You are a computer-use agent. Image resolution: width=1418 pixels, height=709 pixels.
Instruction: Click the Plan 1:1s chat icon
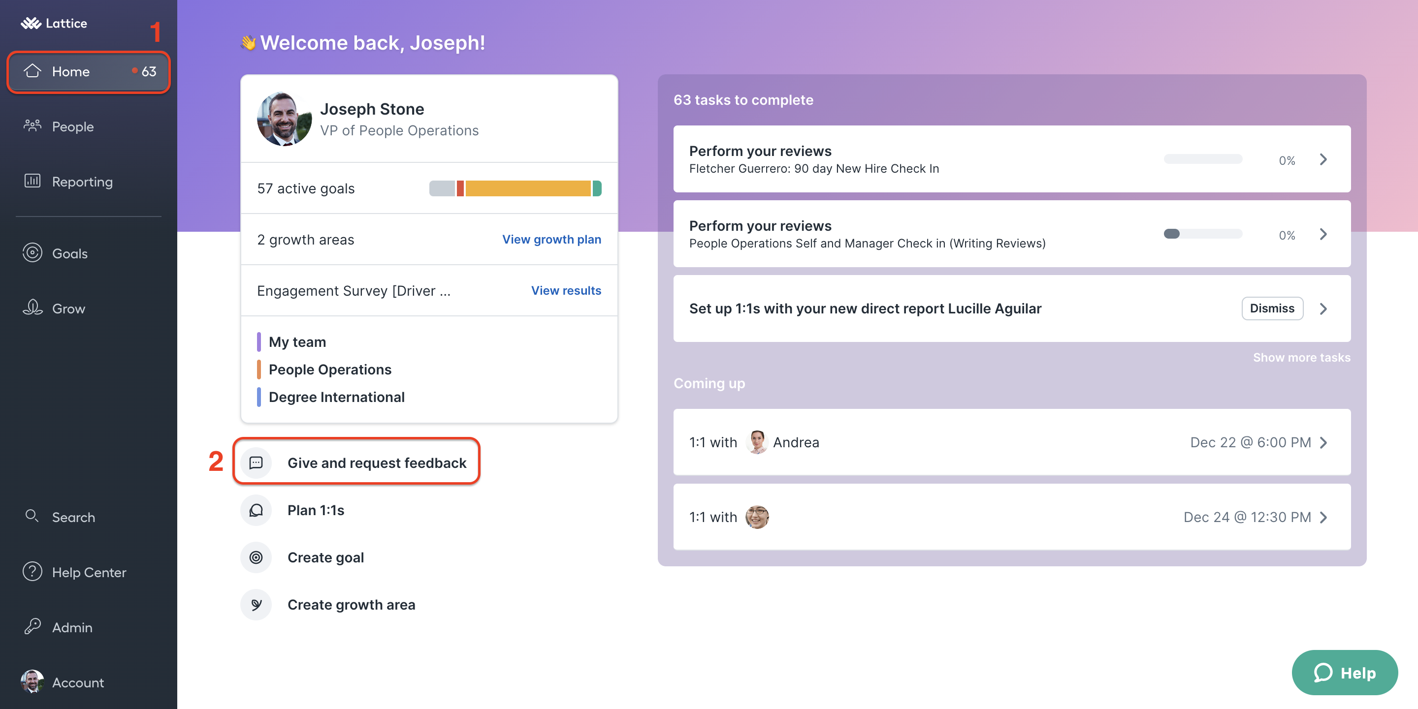[x=256, y=510]
